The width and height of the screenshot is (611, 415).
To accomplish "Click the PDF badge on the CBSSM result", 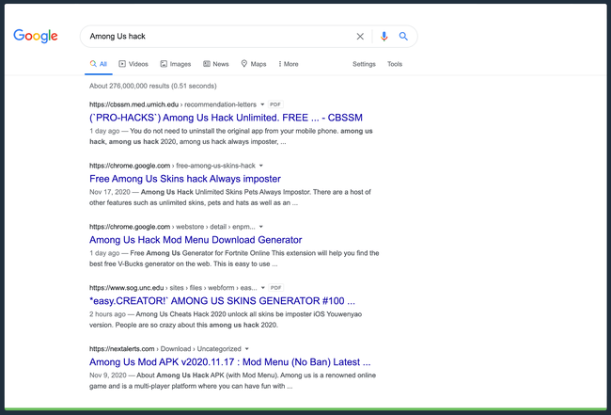I will pos(275,104).
